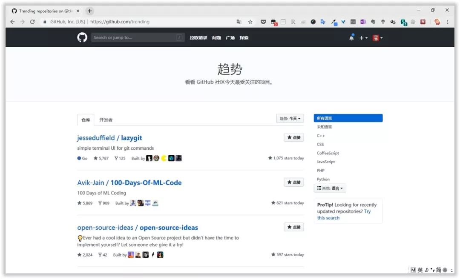Click the GitHub Octocat logo in header
This screenshot has width=460, height=279.
pyautogui.click(x=82, y=37)
